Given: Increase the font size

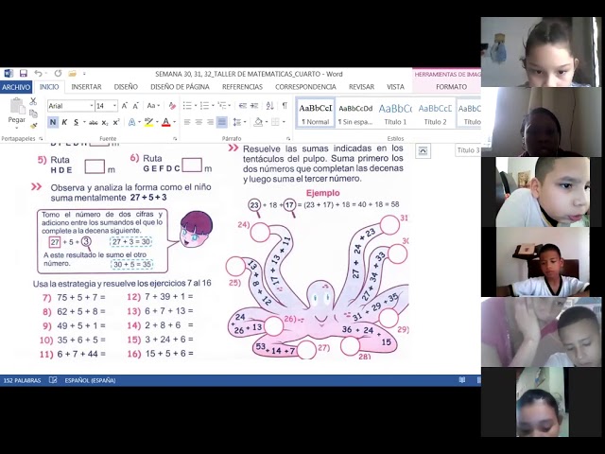Looking at the screenshot, I should pyautogui.click(x=124, y=106).
